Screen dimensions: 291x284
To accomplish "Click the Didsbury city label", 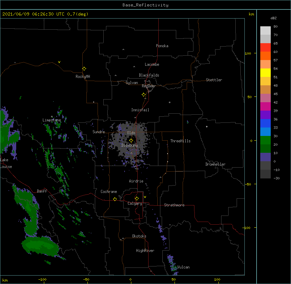I will (130, 145).
